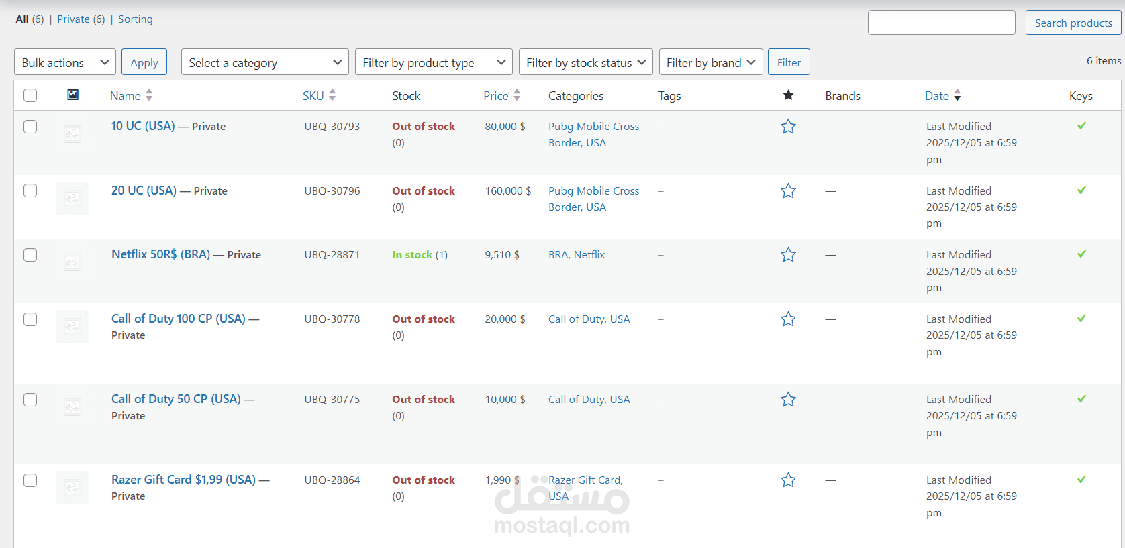Click the Filter button
This screenshot has width=1125, height=548.
(789, 62)
